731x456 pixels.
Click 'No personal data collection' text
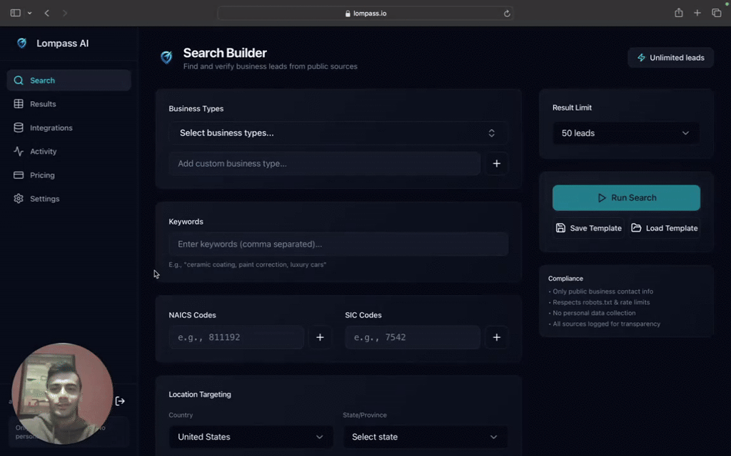pyautogui.click(x=594, y=313)
